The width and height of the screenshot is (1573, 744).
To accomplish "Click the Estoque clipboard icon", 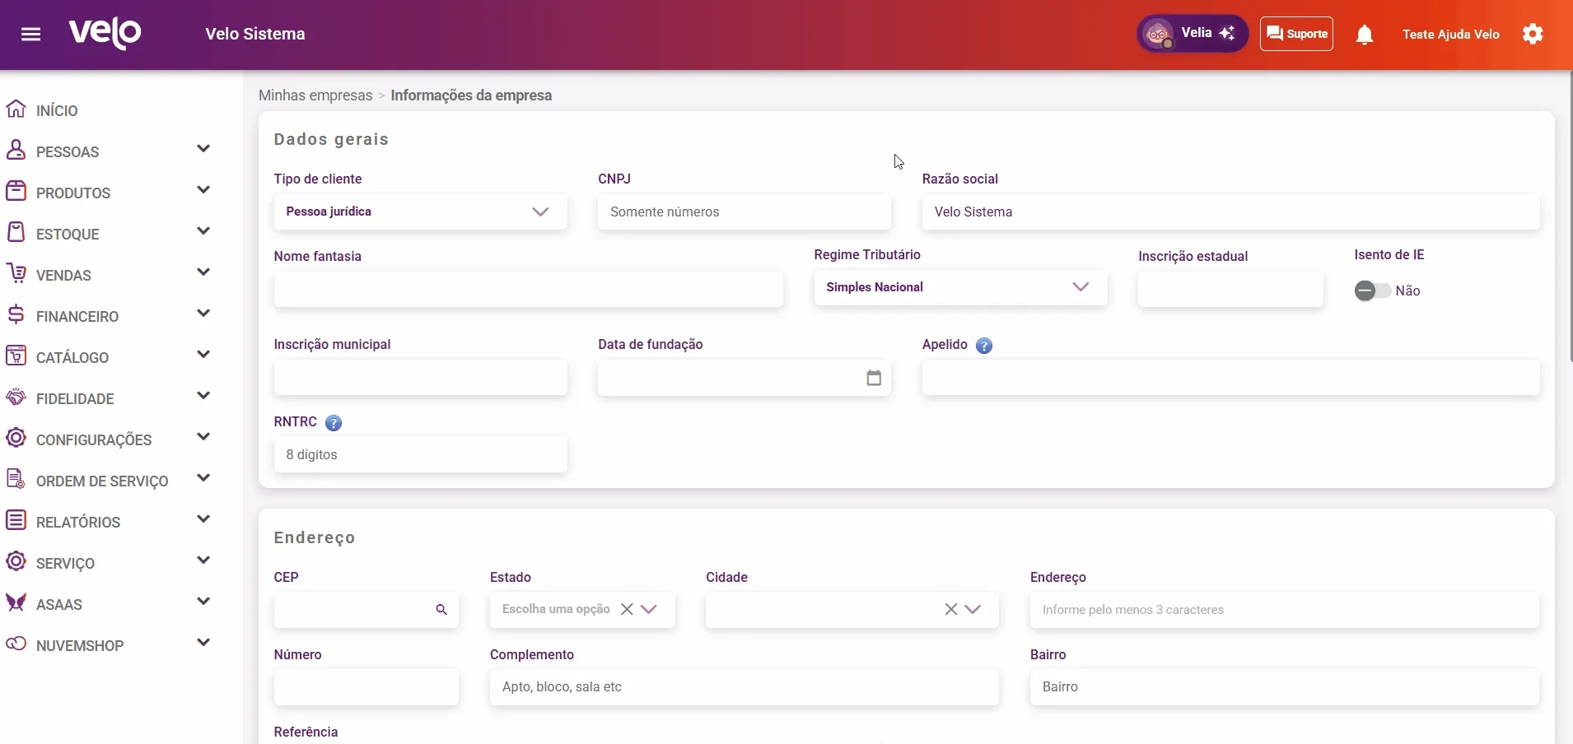I will tap(16, 232).
